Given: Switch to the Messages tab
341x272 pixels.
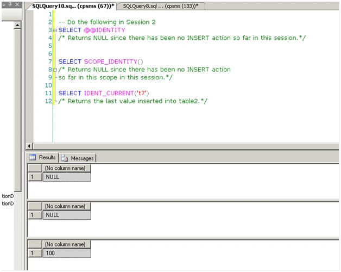Looking at the screenshot, I should click(x=78, y=158).
